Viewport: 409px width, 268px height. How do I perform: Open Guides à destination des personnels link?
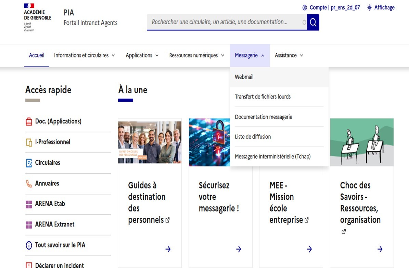point(146,202)
